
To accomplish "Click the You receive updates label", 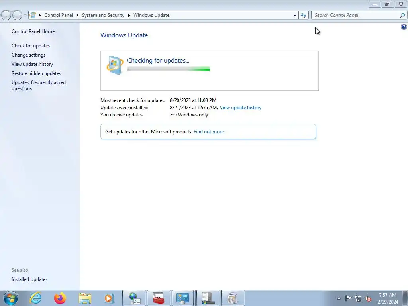I will [122, 115].
